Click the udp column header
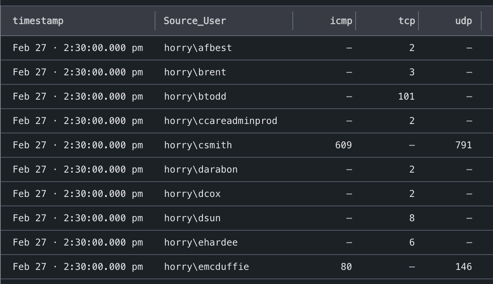The height and width of the screenshot is (284, 493). coord(464,21)
